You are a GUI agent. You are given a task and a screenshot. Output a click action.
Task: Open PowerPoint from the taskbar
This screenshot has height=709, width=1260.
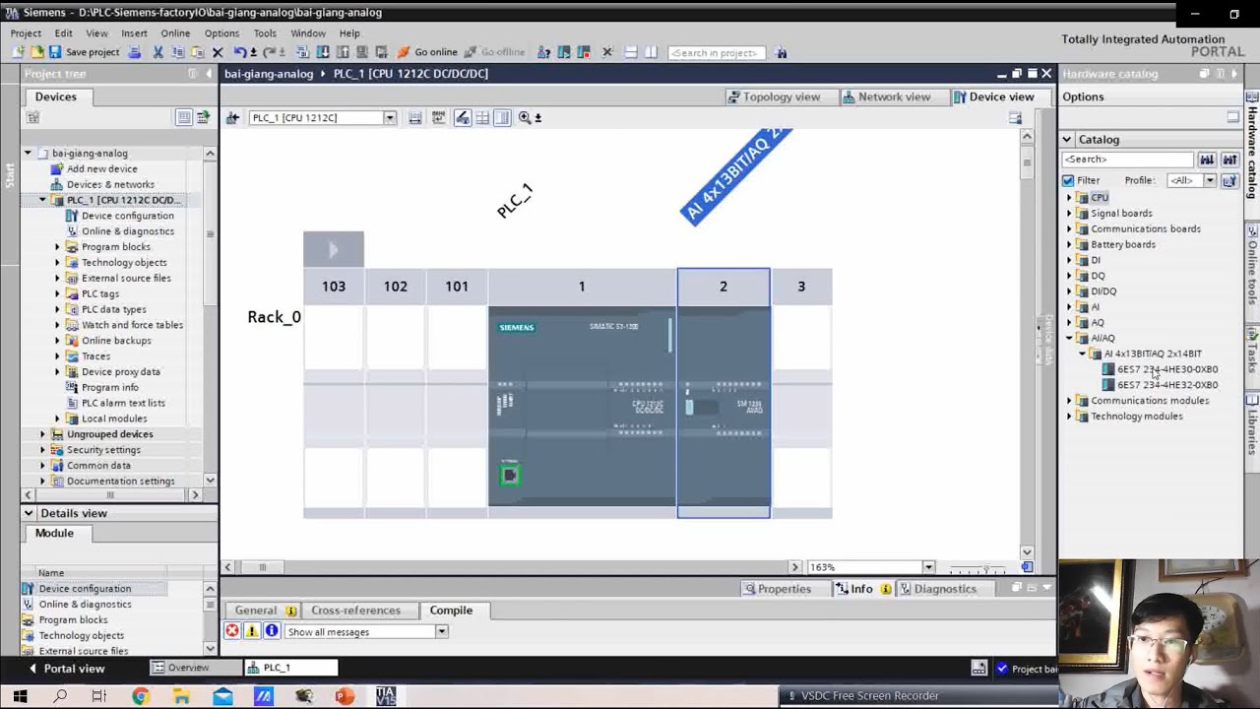point(344,696)
